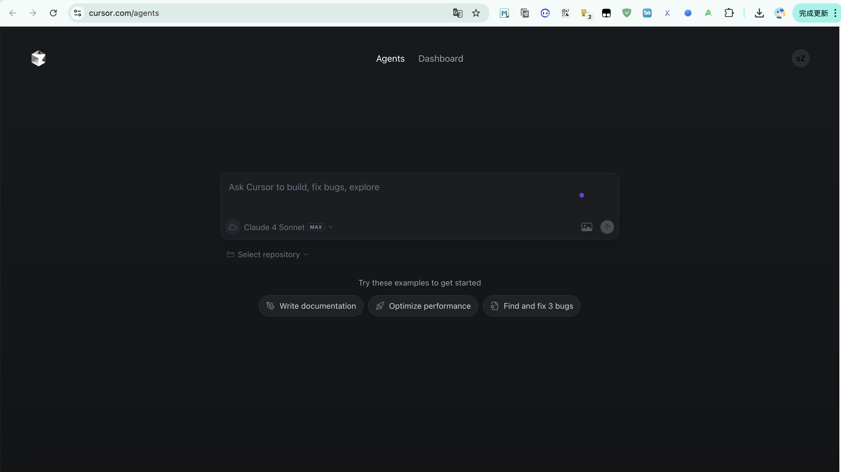
Task: Open the Google Translate page icon
Action: (x=458, y=13)
